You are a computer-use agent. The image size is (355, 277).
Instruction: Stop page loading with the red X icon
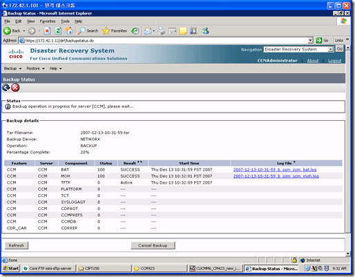pos(47,30)
